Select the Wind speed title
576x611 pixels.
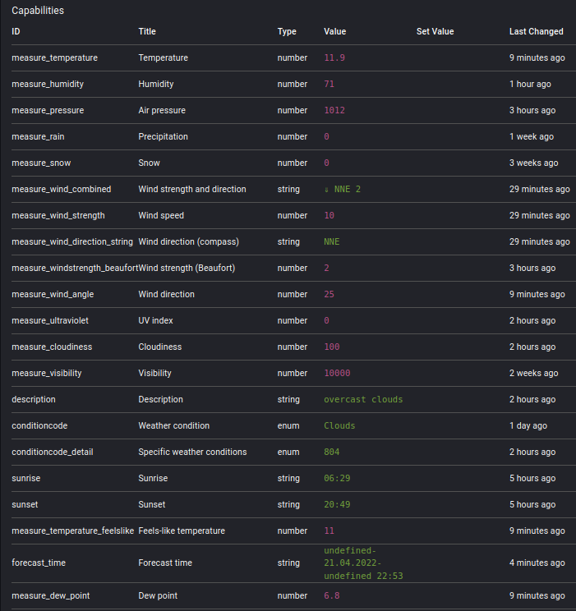161,215
